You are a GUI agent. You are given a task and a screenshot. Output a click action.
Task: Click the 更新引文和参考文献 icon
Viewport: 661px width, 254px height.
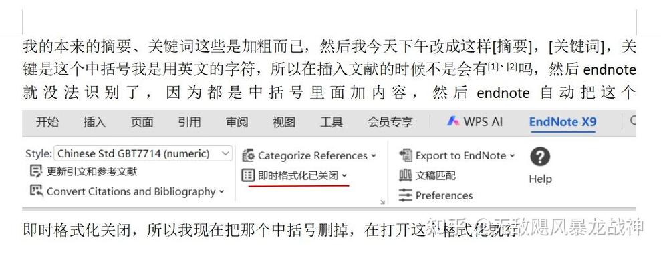(x=36, y=171)
